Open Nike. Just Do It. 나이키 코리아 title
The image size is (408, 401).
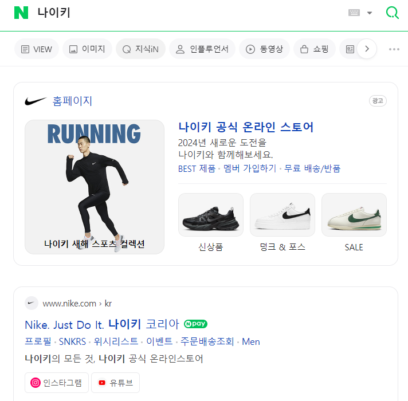coord(102,325)
